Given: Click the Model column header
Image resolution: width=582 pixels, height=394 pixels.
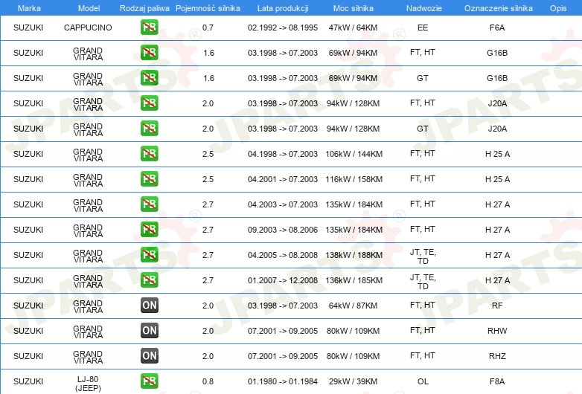Looking at the screenshot, I should [89, 8].
